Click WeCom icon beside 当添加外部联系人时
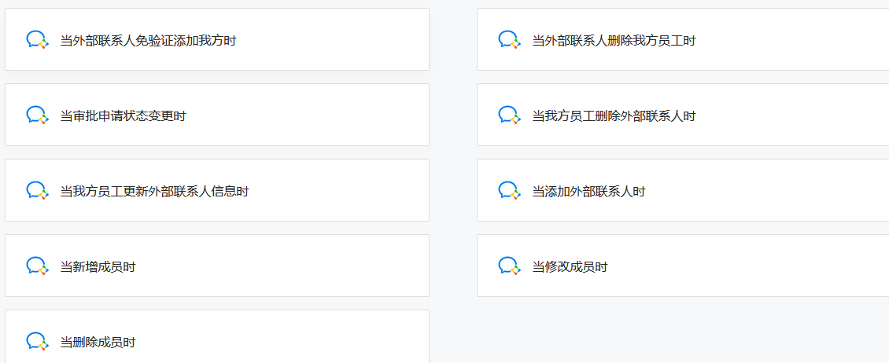 pos(509,190)
